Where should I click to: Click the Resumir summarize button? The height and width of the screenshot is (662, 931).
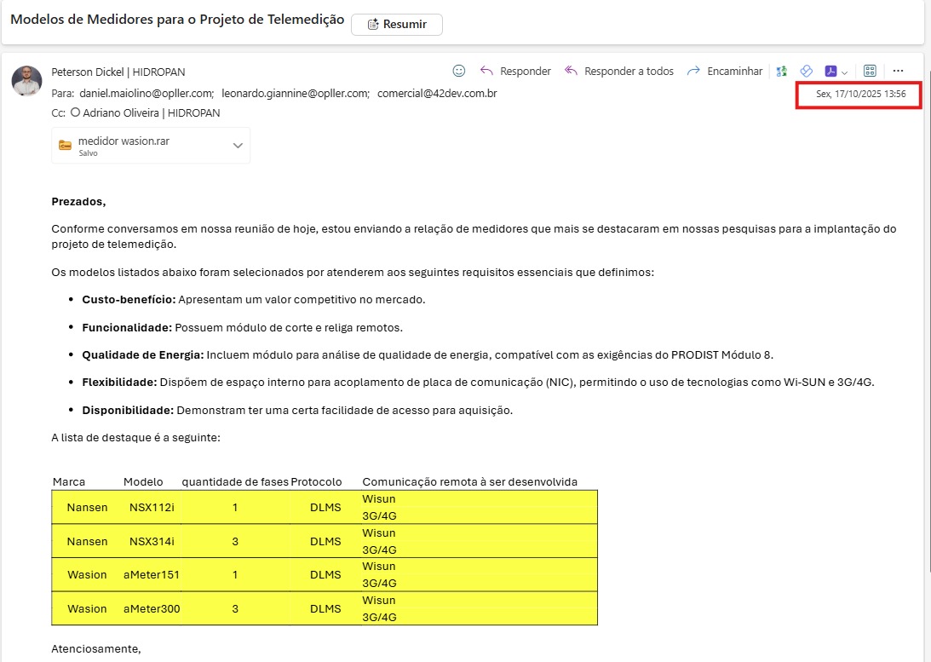coord(397,24)
